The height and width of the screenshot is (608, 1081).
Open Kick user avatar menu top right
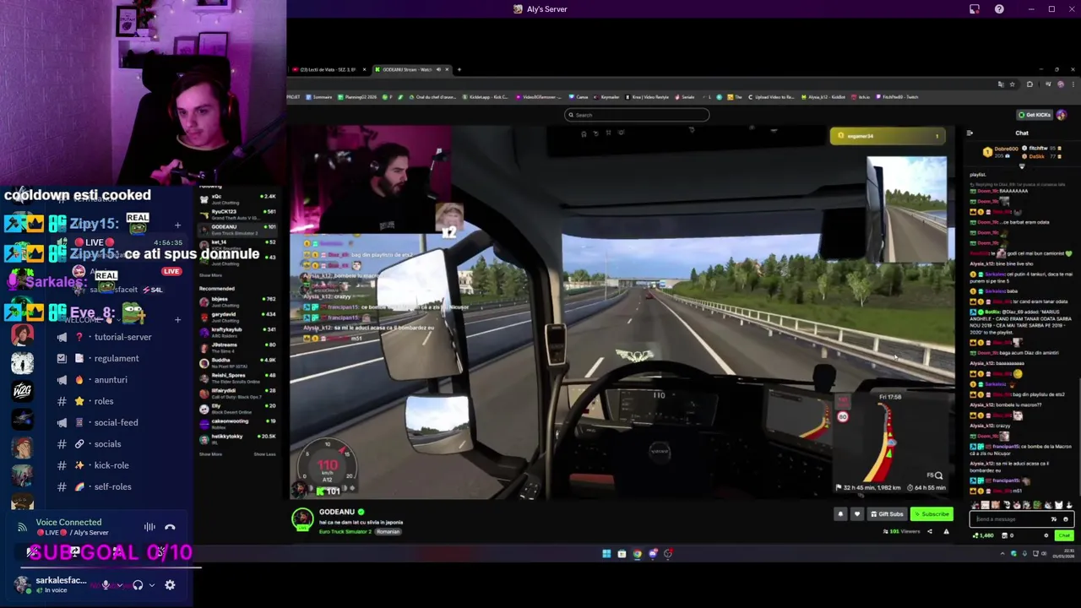click(1062, 115)
